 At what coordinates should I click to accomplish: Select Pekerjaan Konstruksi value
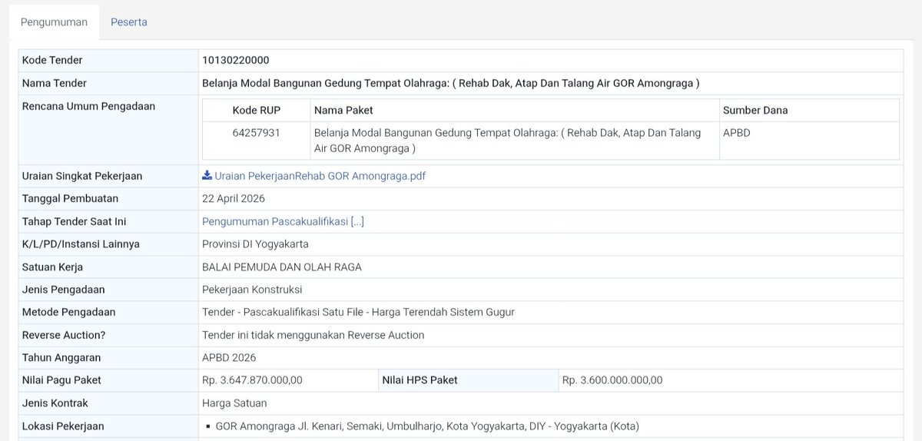click(252, 290)
